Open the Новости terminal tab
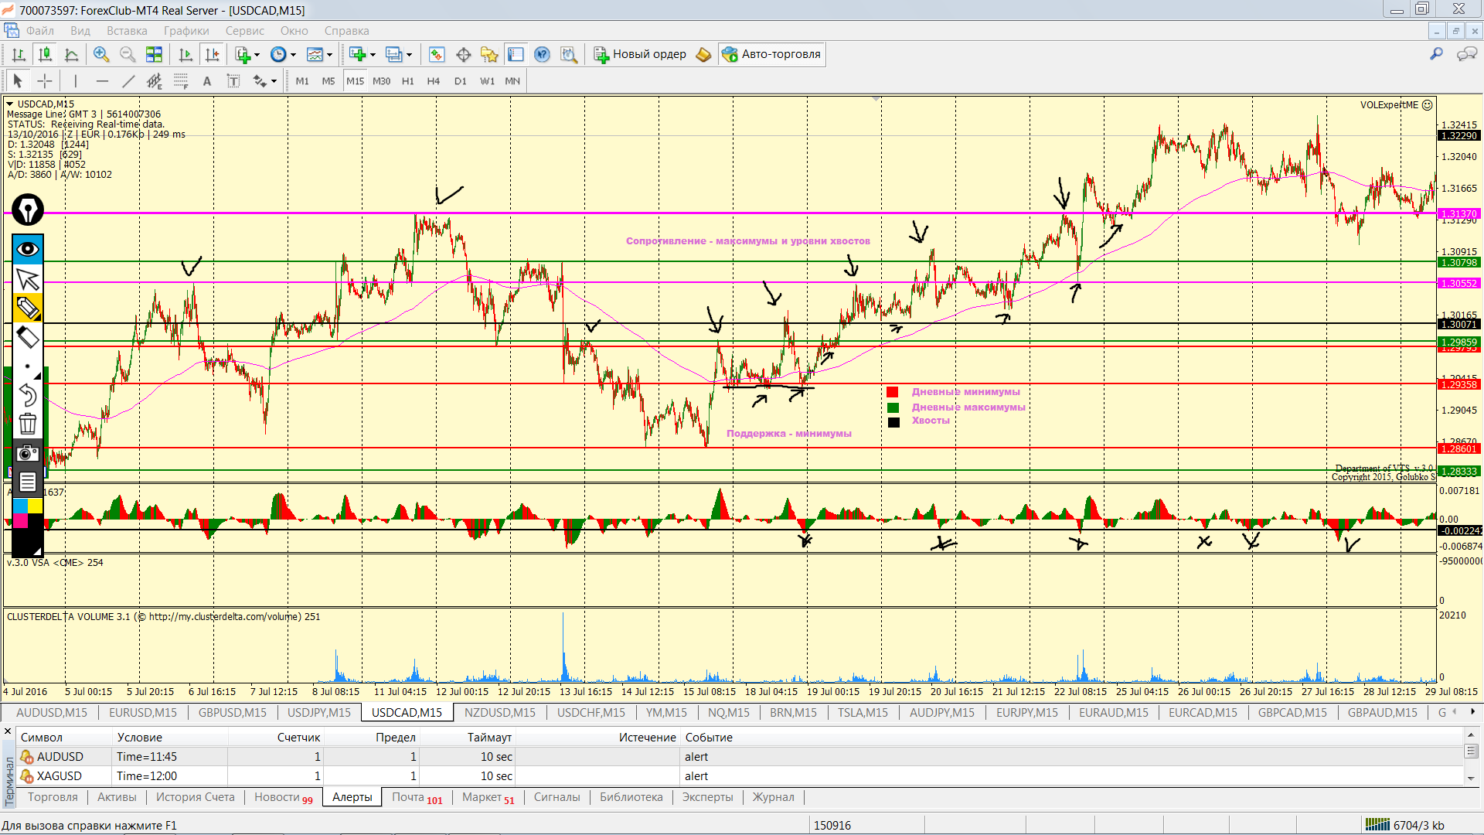Screen dimensions: 1484x835 click(283, 797)
